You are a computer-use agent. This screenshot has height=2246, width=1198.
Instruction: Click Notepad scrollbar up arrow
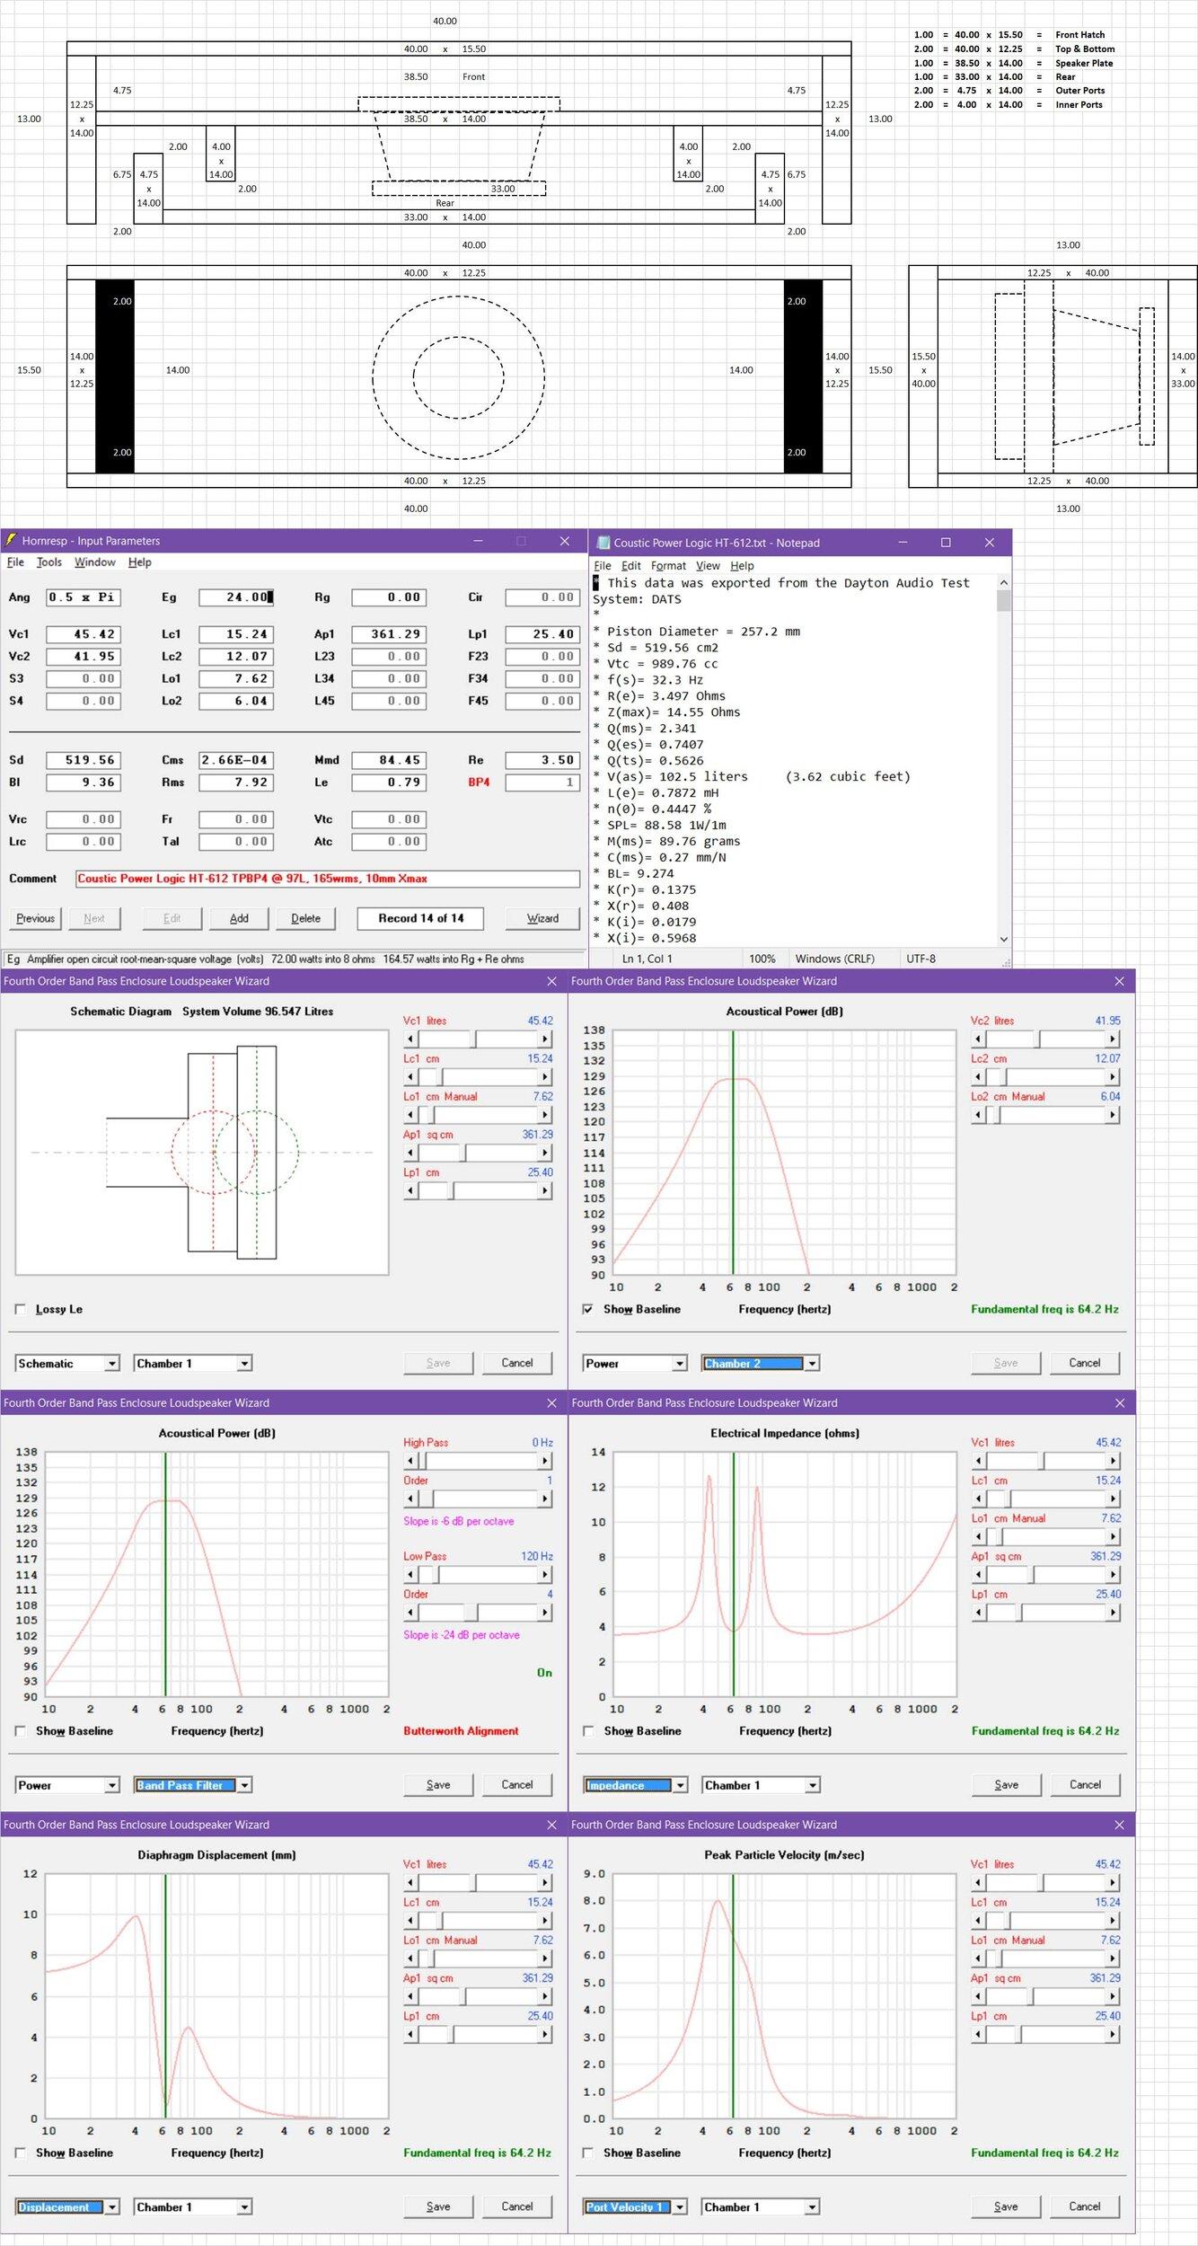click(x=1004, y=582)
